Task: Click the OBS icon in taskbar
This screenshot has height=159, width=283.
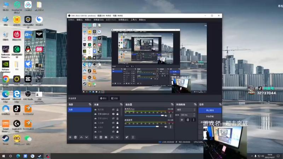Action: [x=47, y=156]
